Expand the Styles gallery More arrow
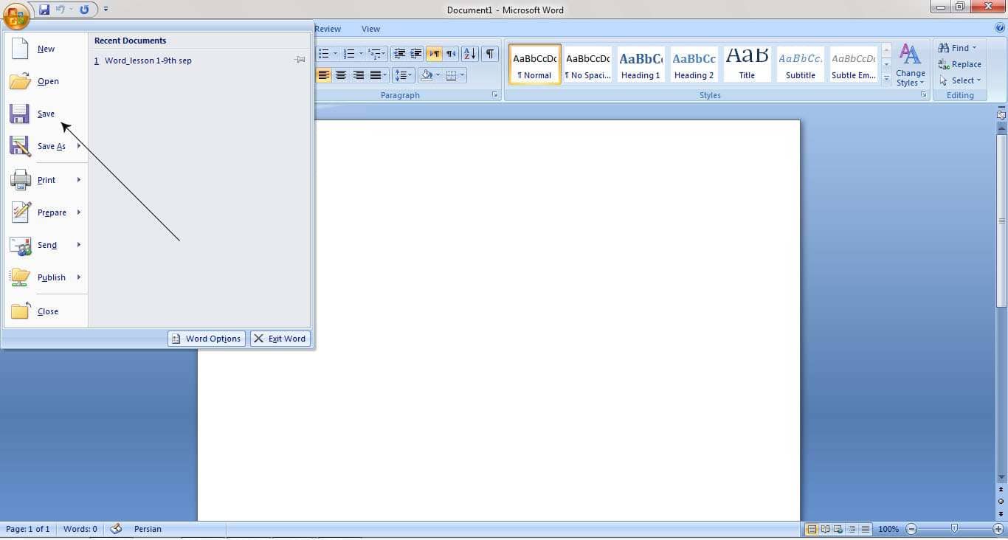 click(x=887, y=78)
